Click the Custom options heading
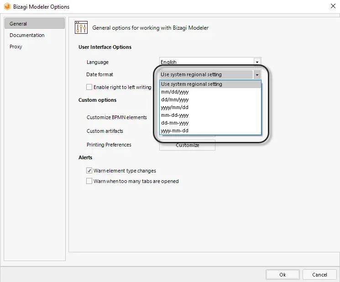 point(97,100)
